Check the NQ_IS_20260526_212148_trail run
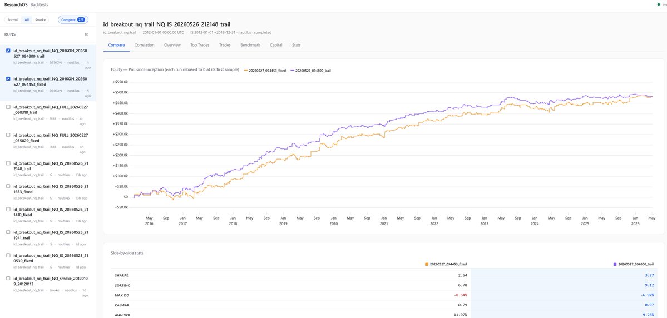 [x=8, y=163]
